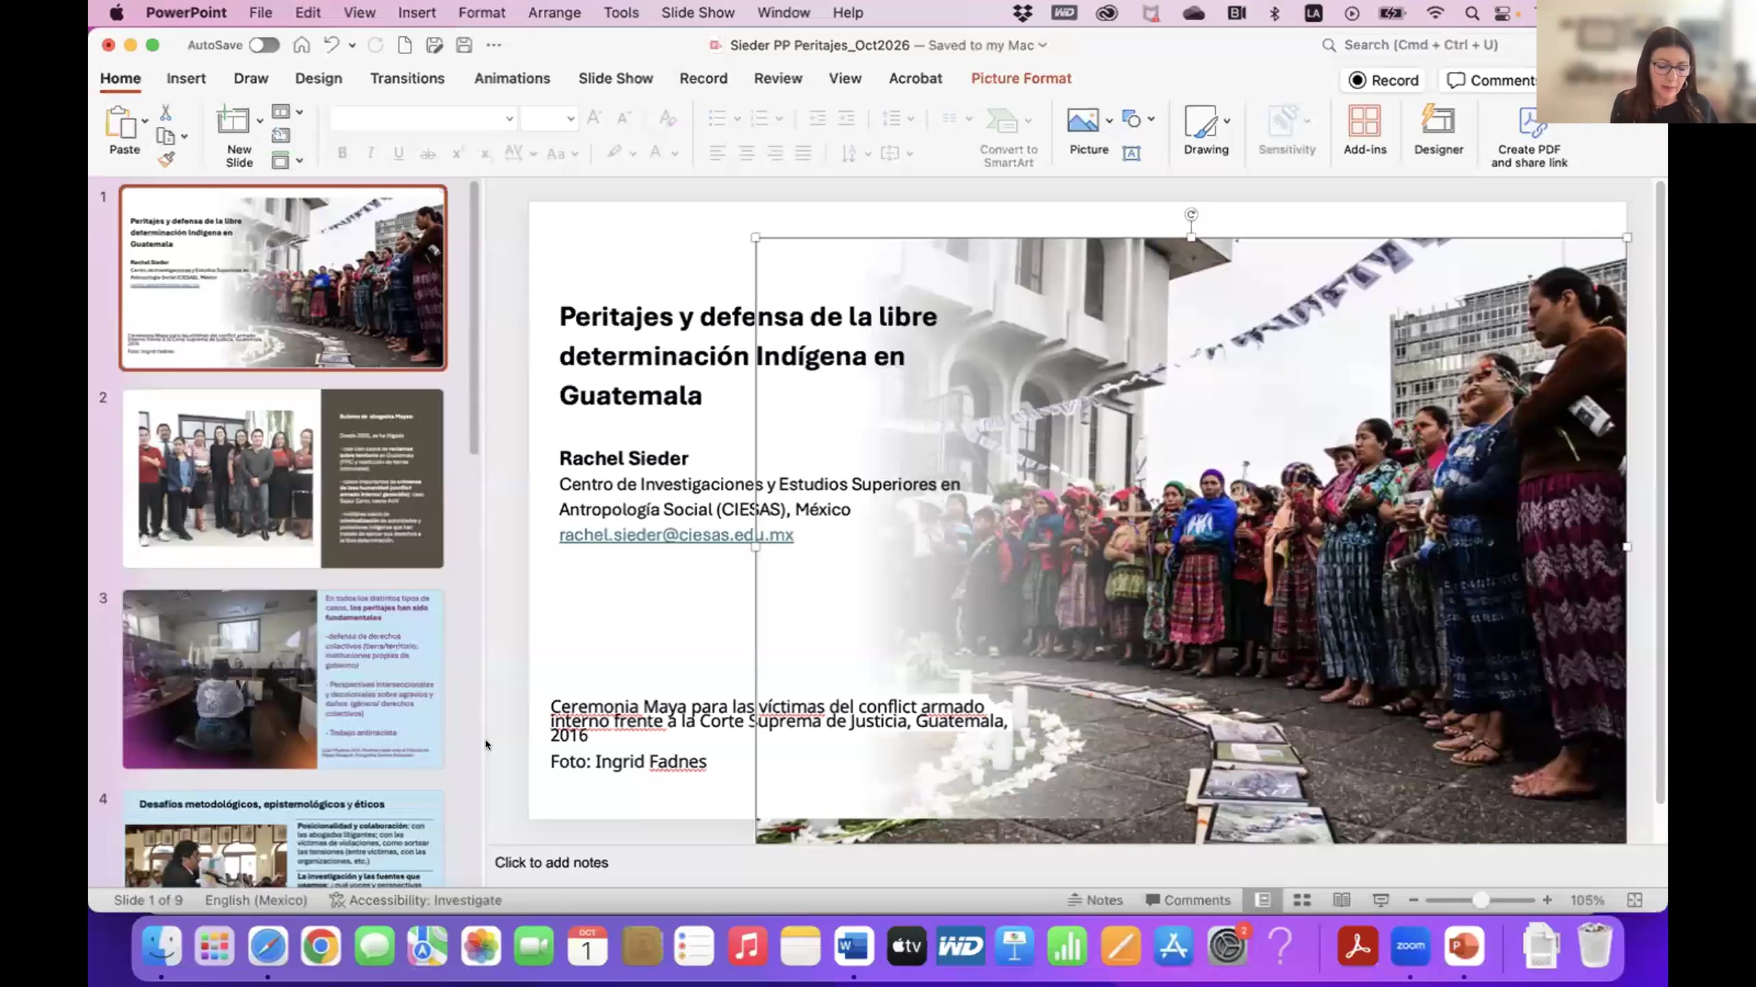This screenshot has height=987, width=1756.
Task: Start slide show from status bar
Action: (x=1381, y=900)
